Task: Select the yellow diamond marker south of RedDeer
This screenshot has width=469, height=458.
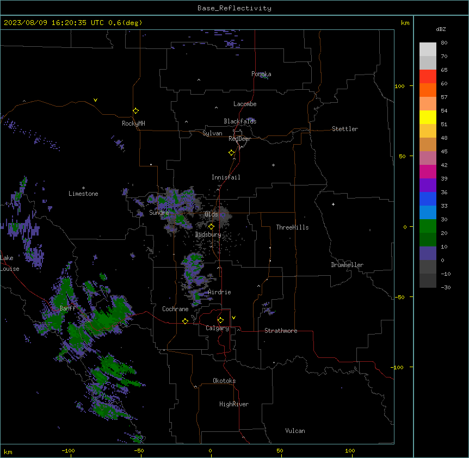Action: pyautogui.click(x=232, y=153)
